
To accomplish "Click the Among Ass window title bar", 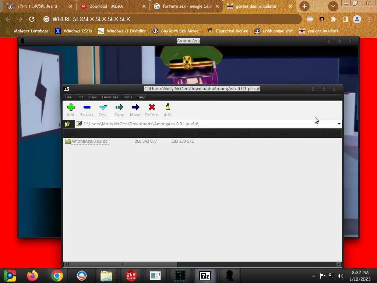I will [x=188, y=41].
